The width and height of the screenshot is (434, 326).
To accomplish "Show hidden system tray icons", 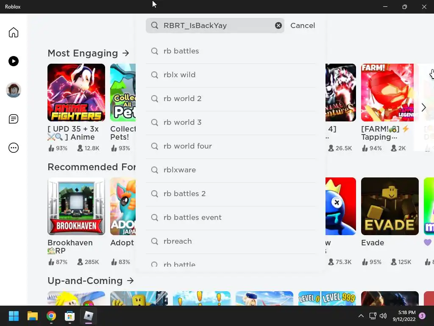I will click(x=361, y=316).
